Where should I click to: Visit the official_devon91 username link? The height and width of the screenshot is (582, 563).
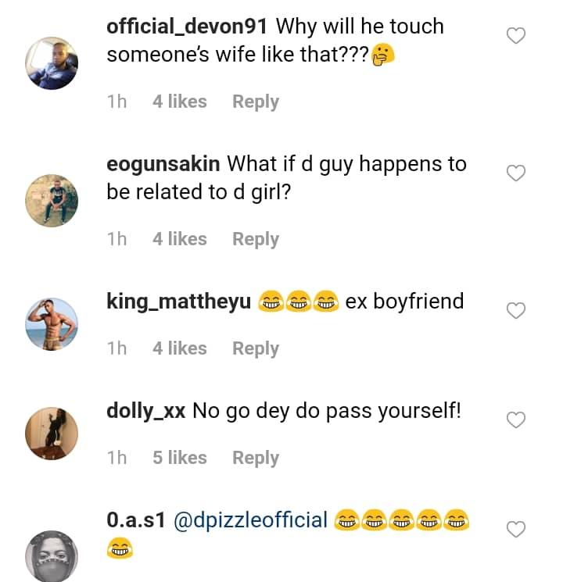[x=188, y=27]
